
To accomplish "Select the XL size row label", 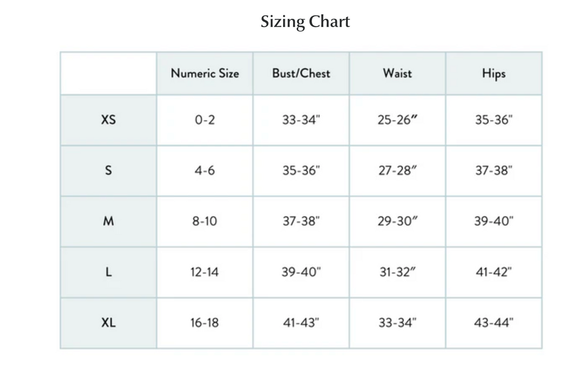I will pos(109,323).
